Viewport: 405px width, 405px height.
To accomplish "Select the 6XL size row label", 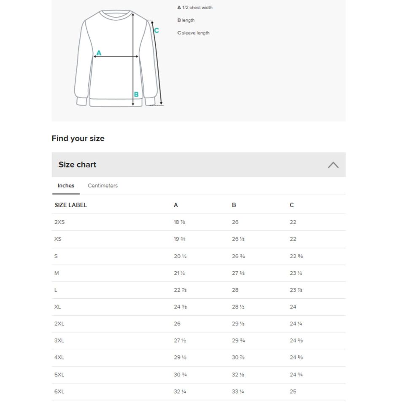I will [x=59, y=391].
